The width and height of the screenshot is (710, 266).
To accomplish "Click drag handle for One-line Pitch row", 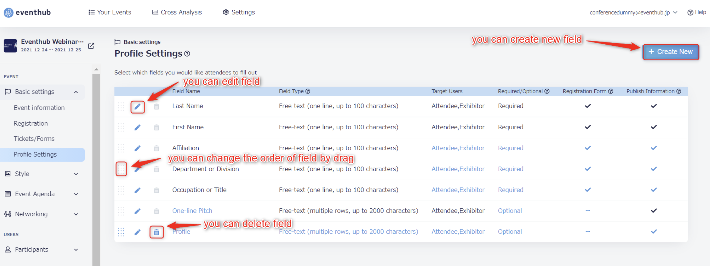I will click(121, 211).
